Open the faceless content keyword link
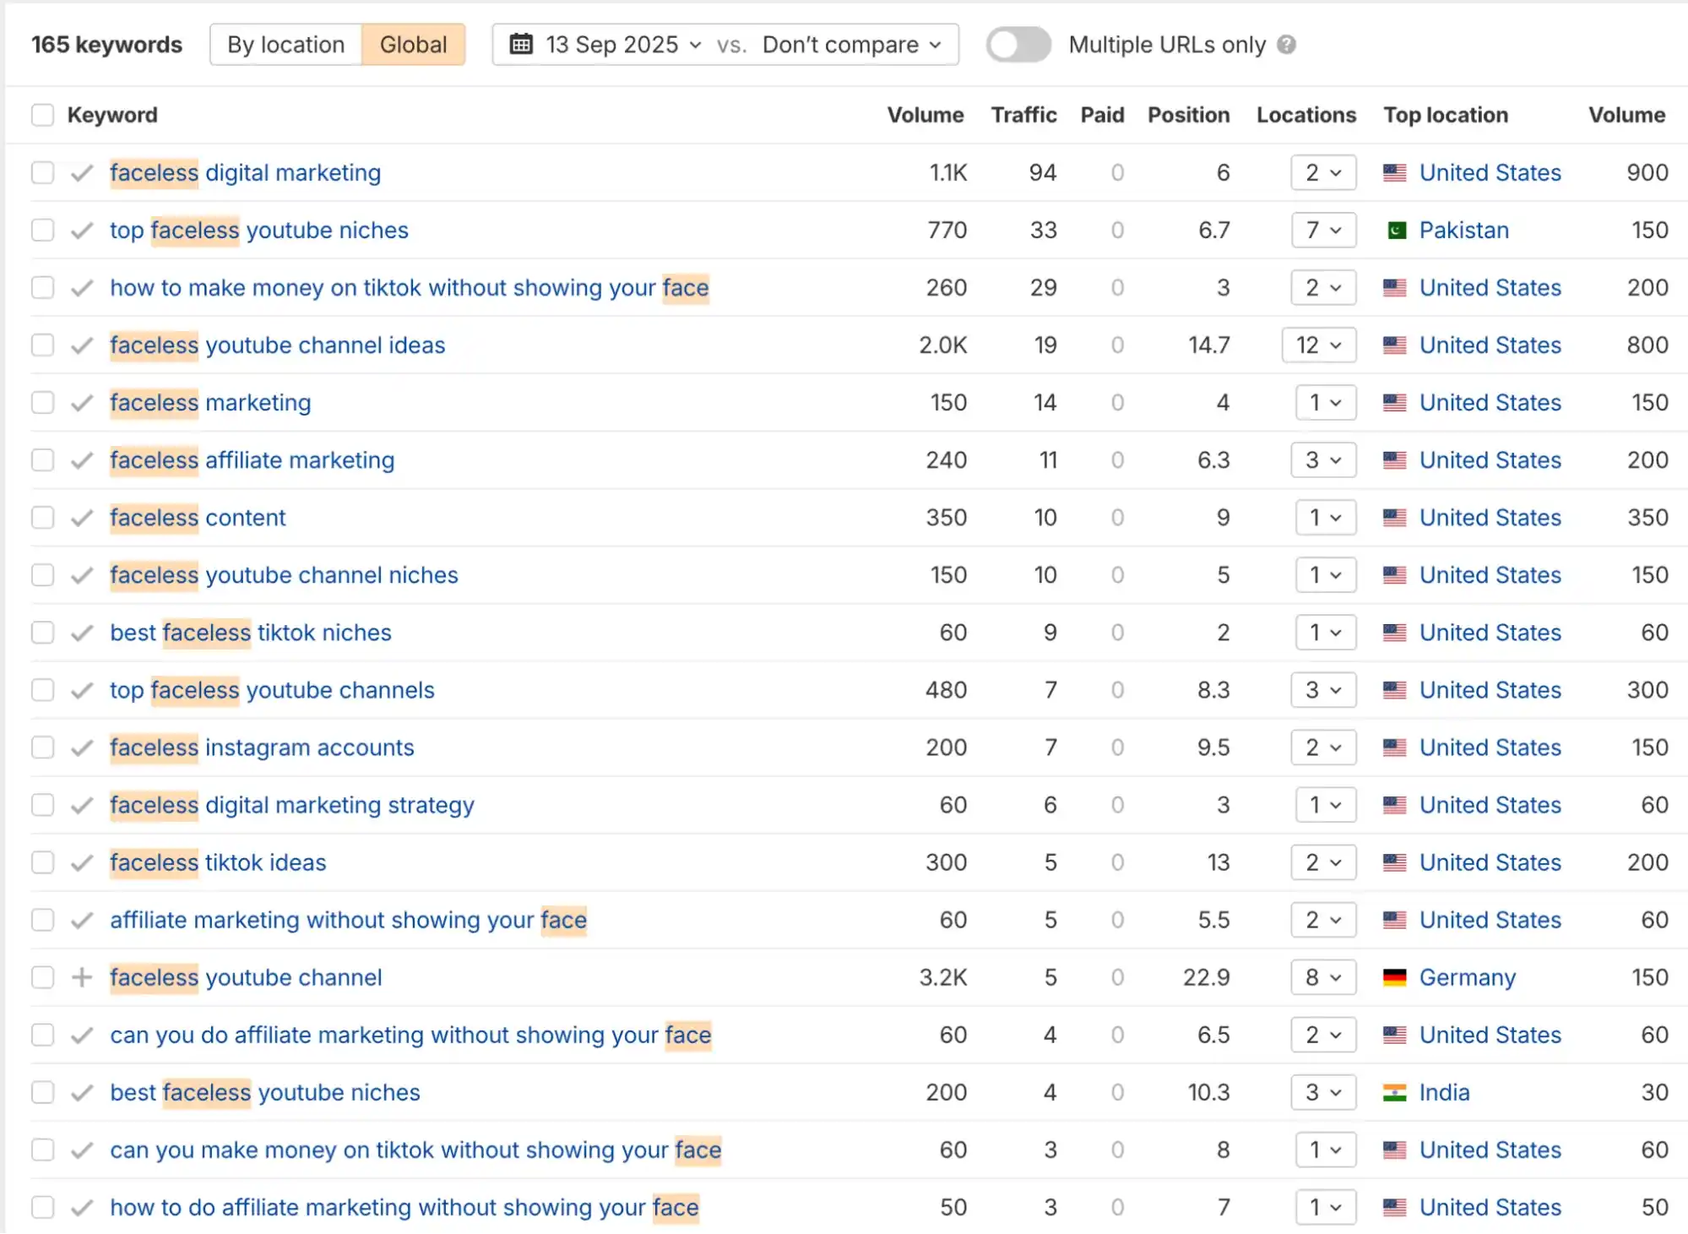The width and height of the screenshot is (1688, 1234). [197, 518]
